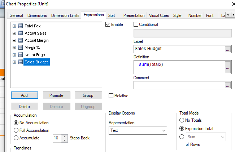Select the No. of Bkgs expression row

(35, 55)
